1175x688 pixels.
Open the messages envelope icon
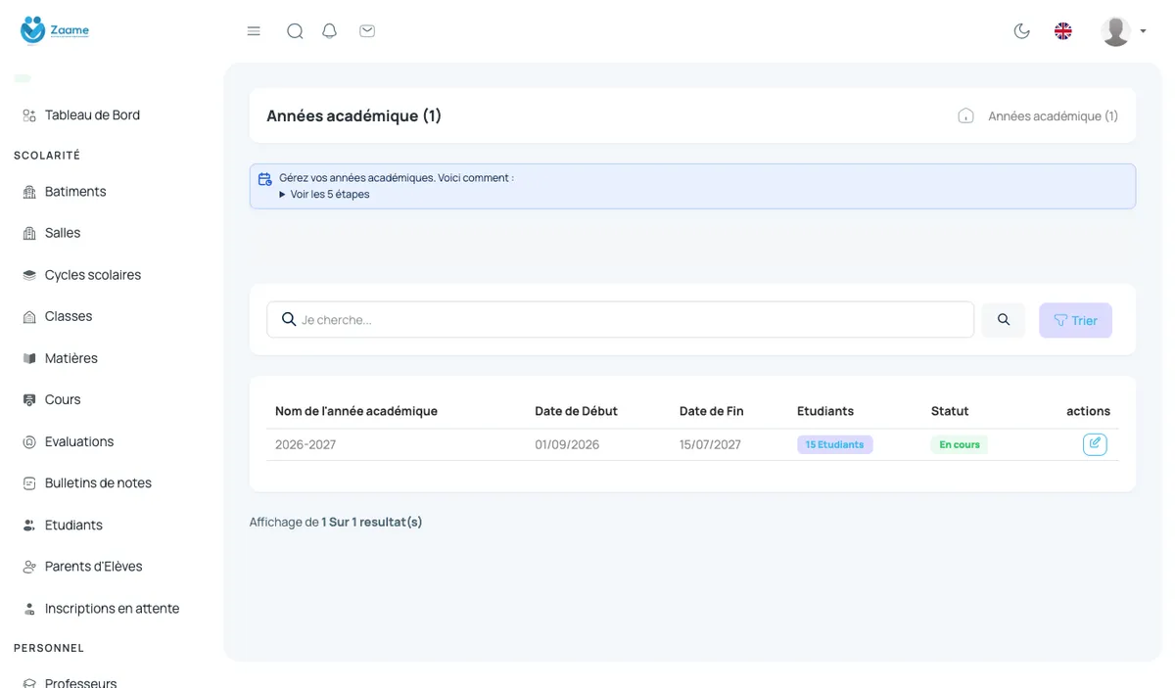point(367,31)
